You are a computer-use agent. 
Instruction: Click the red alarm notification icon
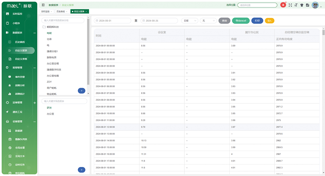283,5
